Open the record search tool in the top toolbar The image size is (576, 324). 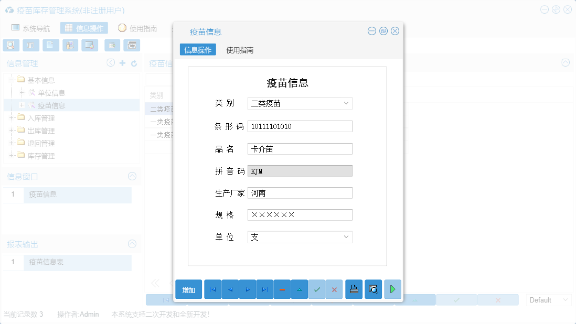pos(11,45)
